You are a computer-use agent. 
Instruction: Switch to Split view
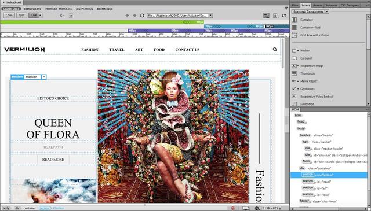point(21,16)
